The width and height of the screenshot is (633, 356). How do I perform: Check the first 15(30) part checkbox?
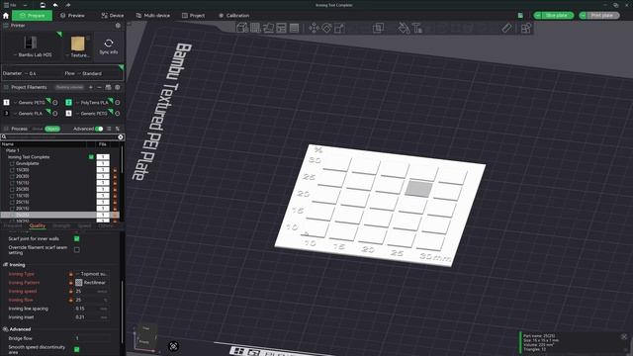pyautogui.click(x=12, y=170)
